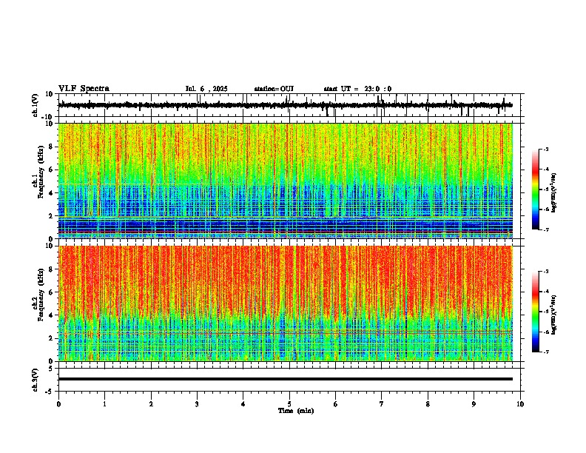The image size is (586, 453).
Task: Click the "-3" tick on ch.2 colorbar
Action: click(x=546, y=272)
